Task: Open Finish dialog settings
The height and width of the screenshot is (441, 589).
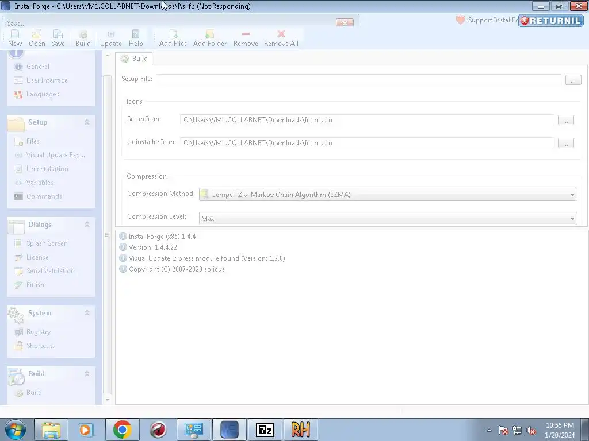Action: pos(29,285)
